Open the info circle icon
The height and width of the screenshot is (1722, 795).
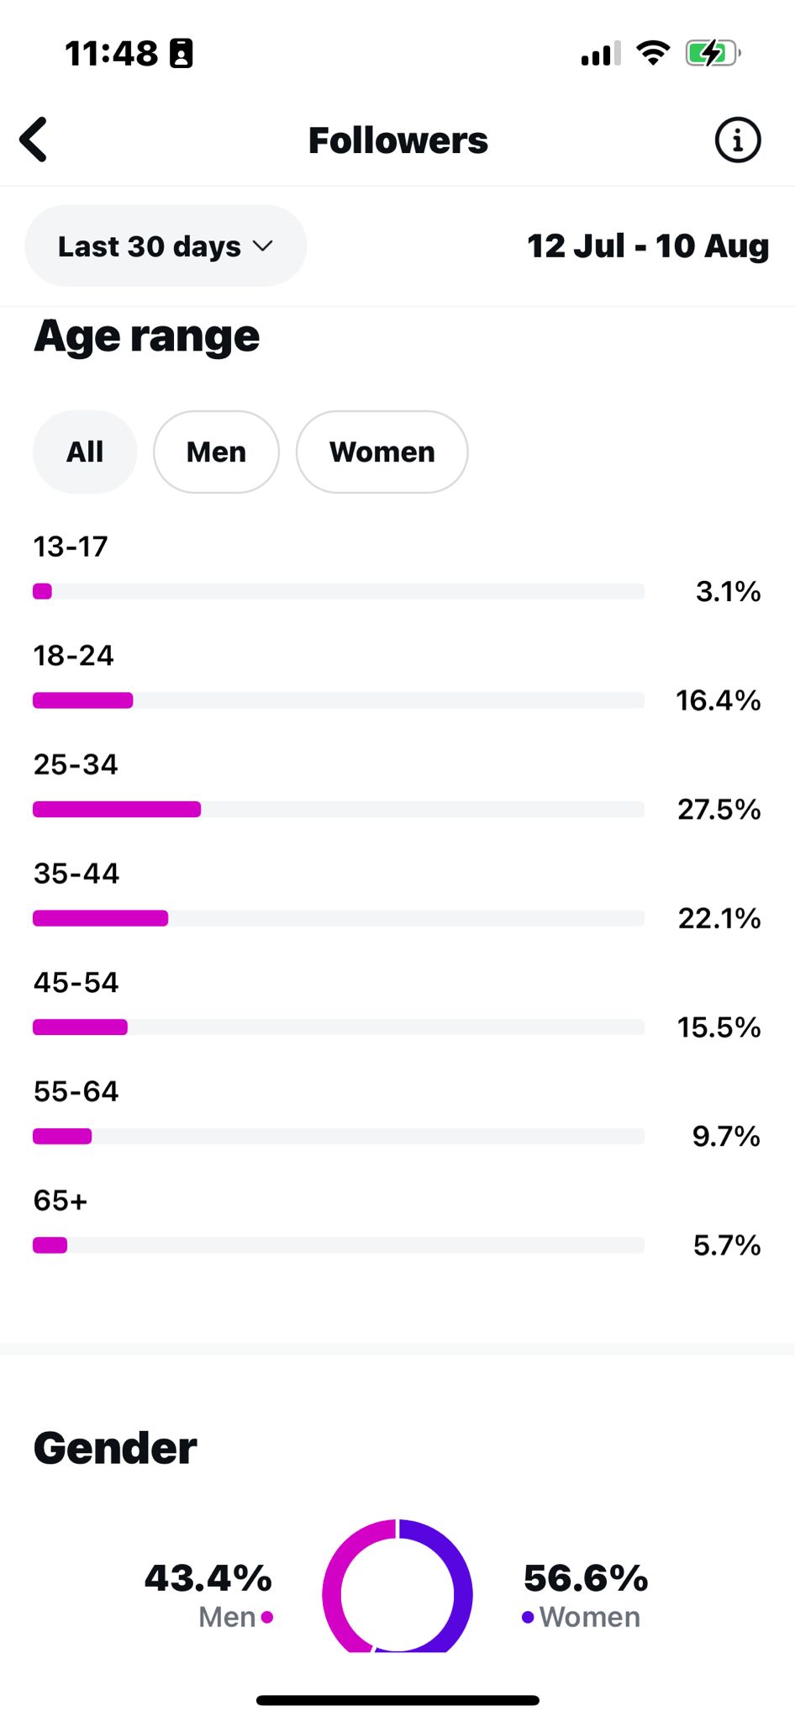tap(738, 140)
